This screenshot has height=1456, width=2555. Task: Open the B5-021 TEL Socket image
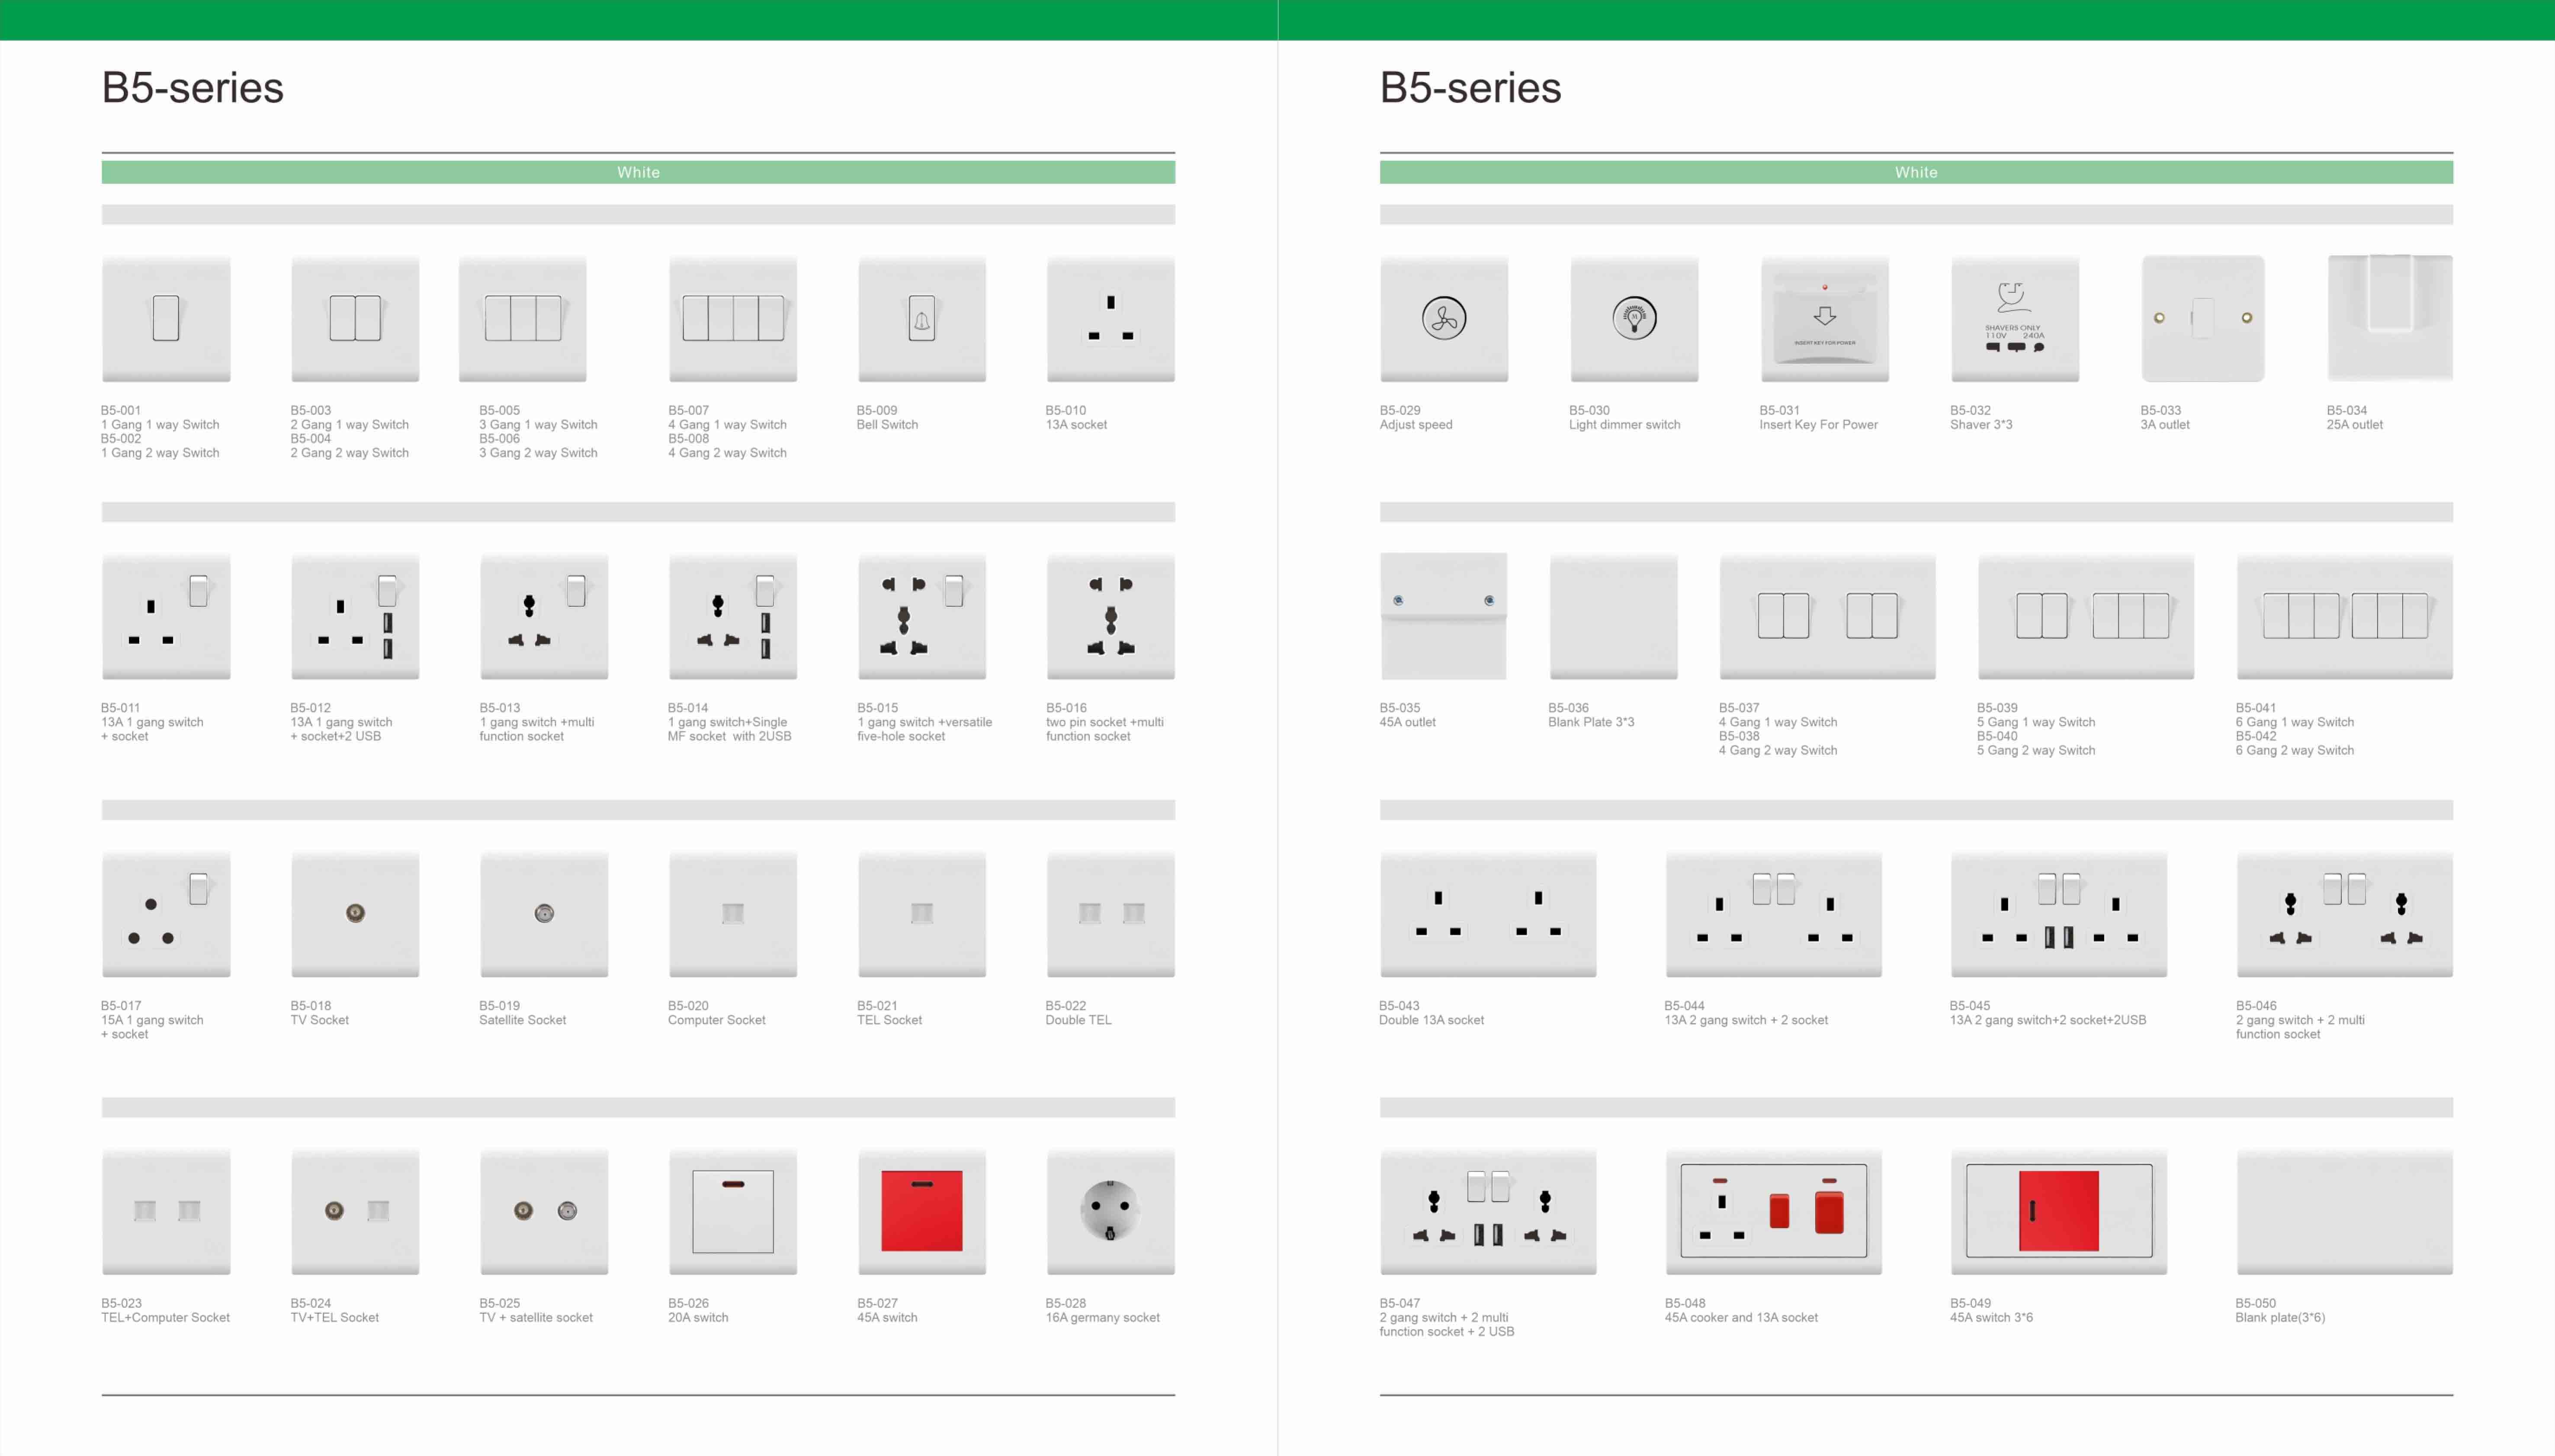922,914
